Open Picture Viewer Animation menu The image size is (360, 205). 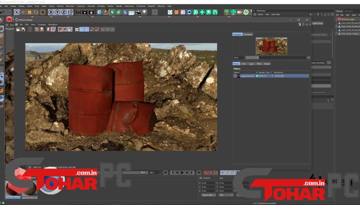coord(53,24)
